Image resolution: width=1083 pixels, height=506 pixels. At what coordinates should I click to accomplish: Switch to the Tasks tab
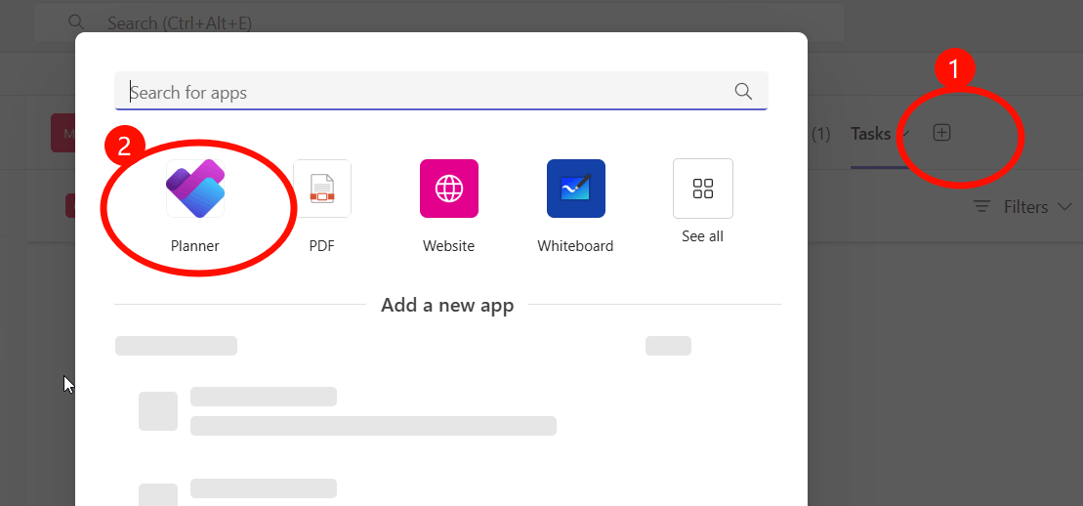[870, 134]
